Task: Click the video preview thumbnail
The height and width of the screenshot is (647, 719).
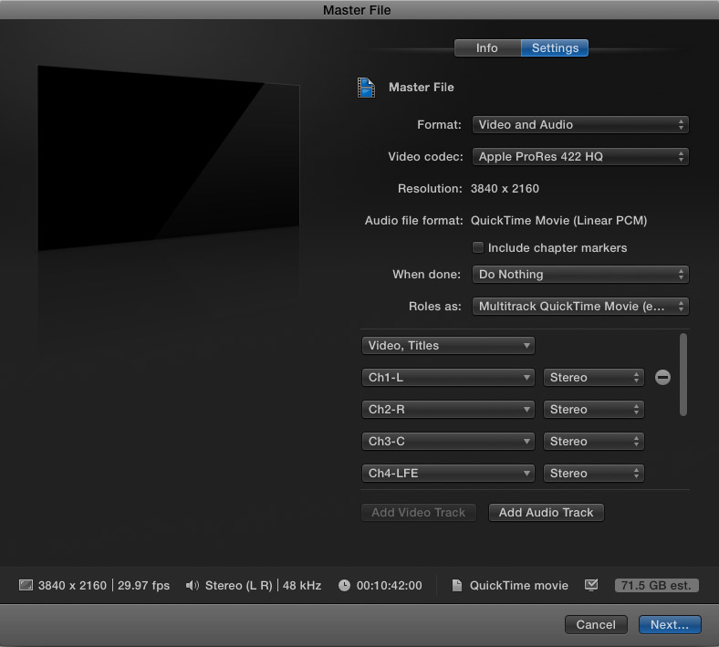Action: 168,158
